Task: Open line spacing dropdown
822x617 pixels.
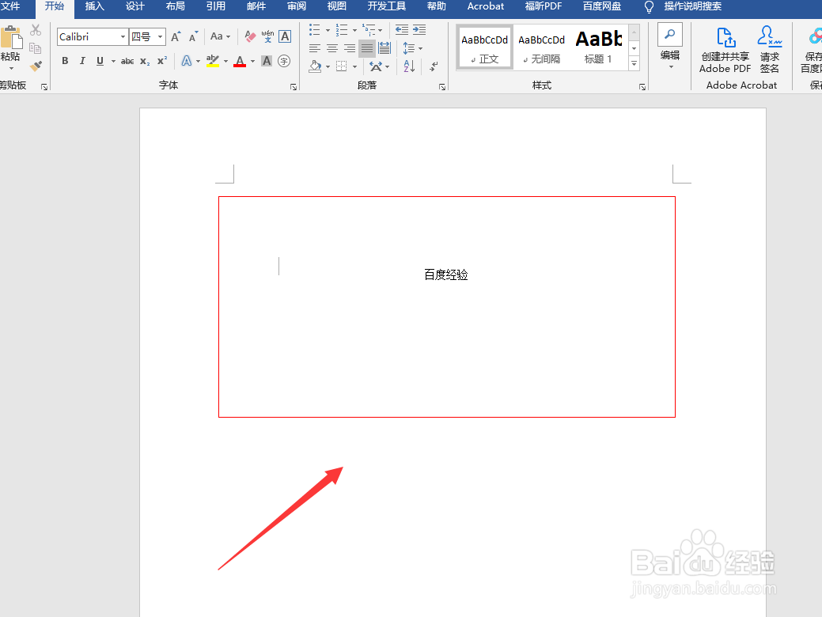Action: point(412,48)
